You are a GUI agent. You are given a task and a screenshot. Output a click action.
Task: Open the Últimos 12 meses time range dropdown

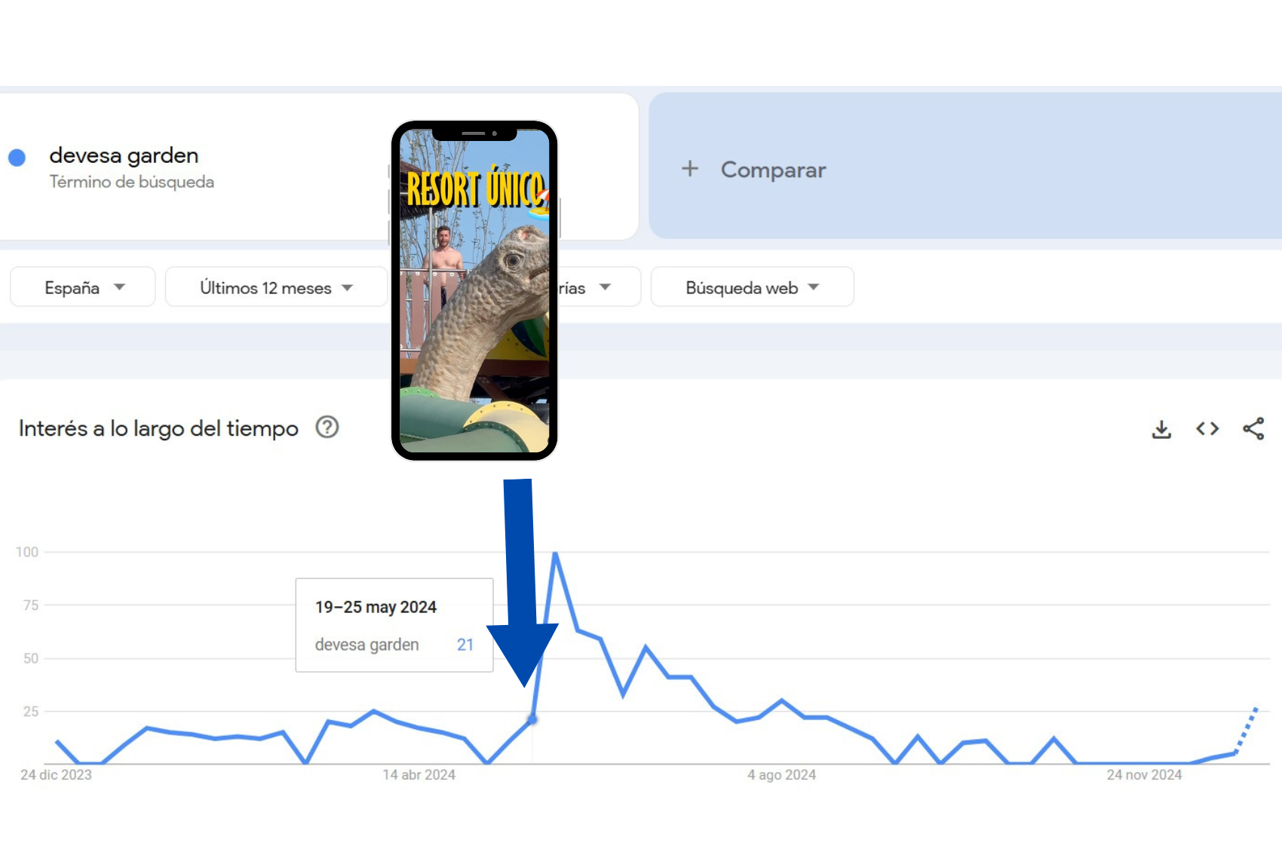pyautogui.click(x=276, y=287)
